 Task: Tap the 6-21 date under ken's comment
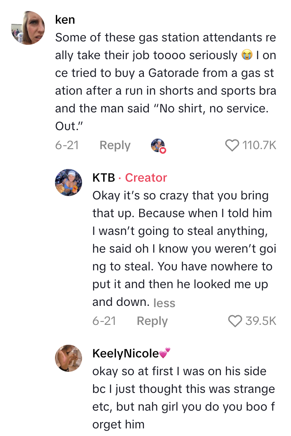click(x=67, y=145)
